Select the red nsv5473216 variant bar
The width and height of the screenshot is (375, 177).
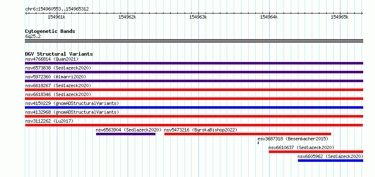coord(248,134)
